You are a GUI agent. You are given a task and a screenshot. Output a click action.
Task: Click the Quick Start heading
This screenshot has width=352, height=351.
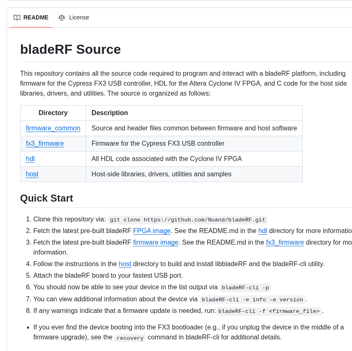click(x=46, y=198)
